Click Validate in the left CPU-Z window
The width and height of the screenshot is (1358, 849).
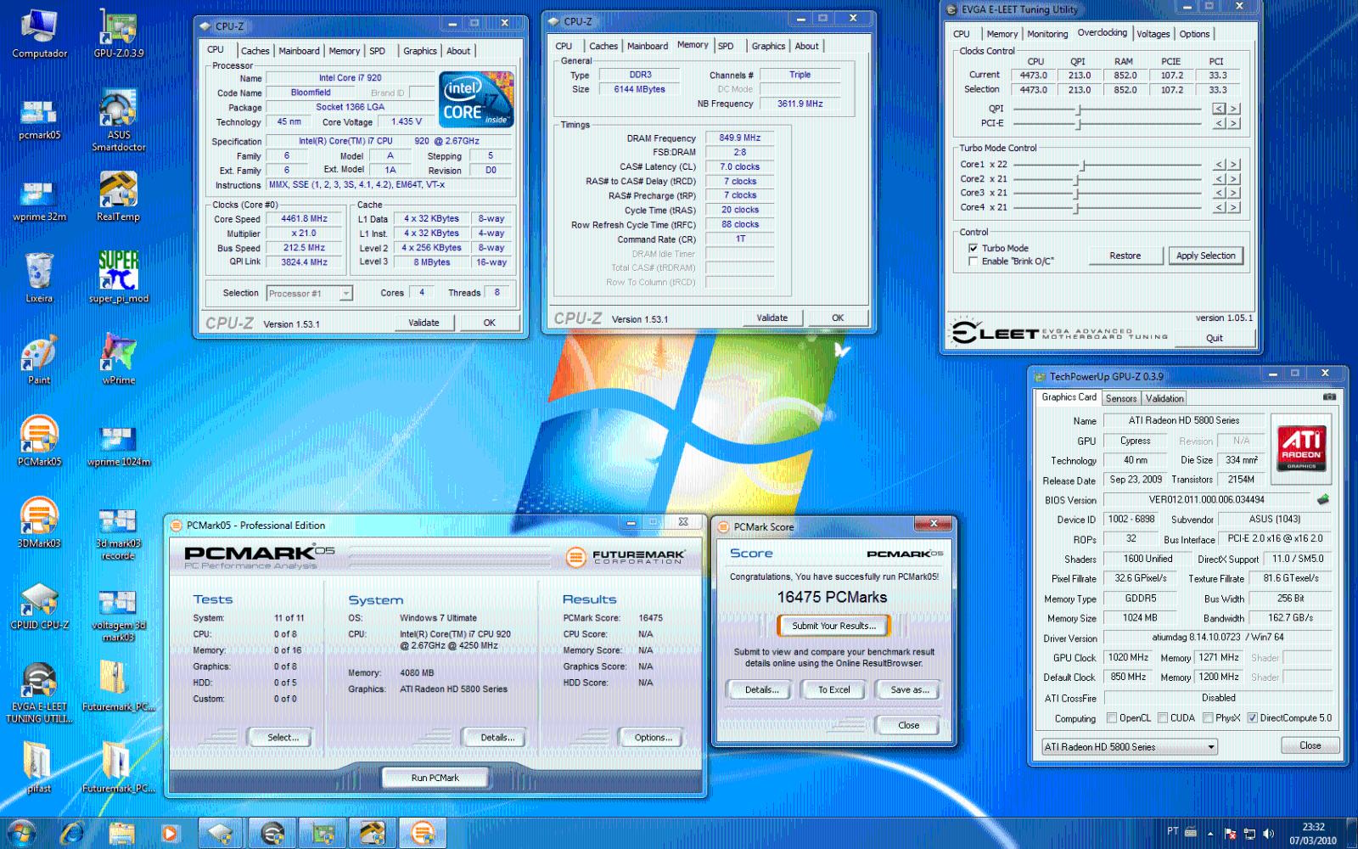tap(424, 323)
